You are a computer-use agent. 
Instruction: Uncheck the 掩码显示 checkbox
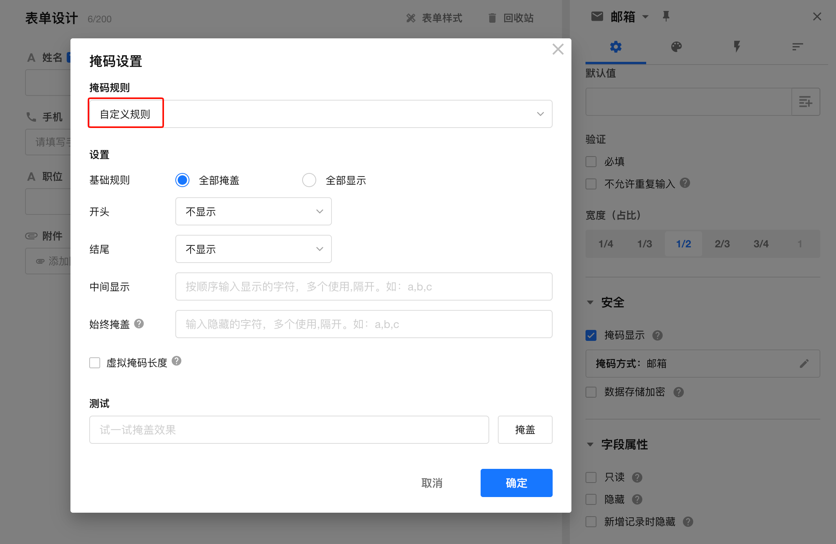click(591, 335)
